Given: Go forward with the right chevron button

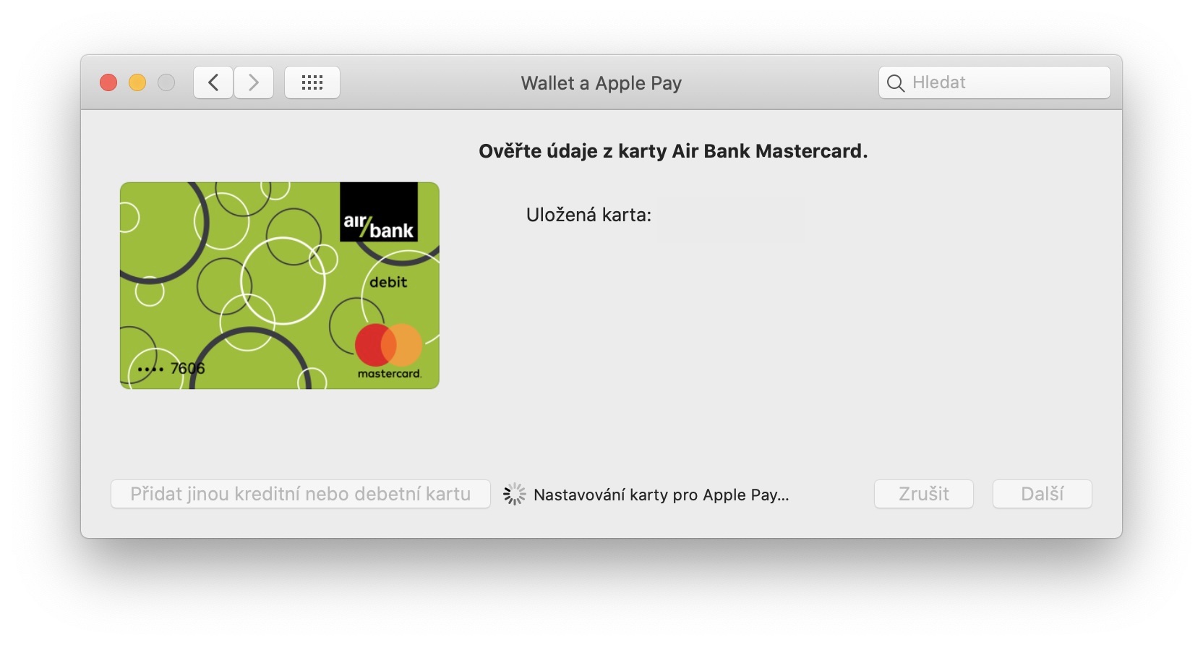Looking at the screenshot, I should [254, 82].
